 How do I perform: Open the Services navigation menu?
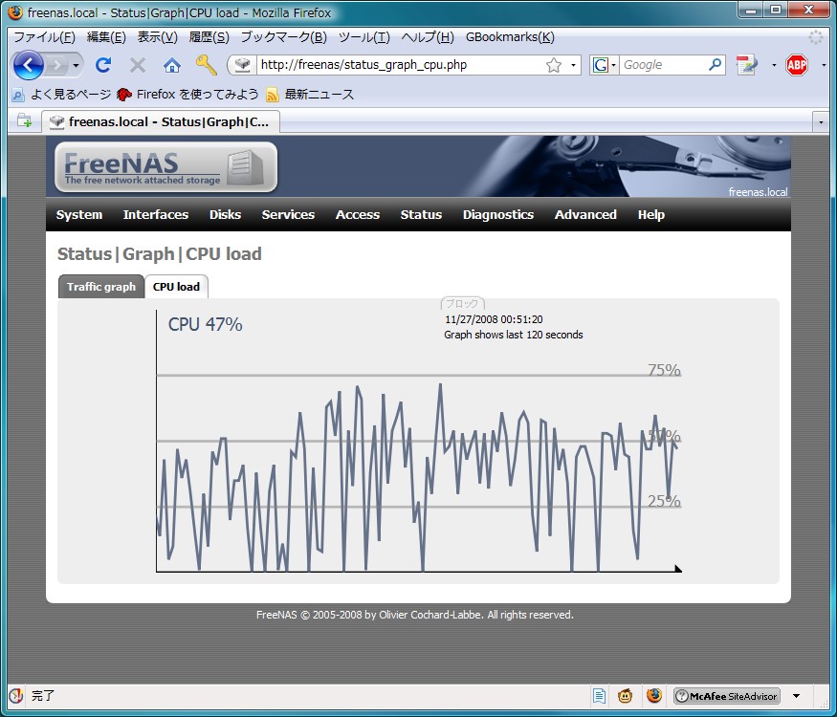(288, 214)
